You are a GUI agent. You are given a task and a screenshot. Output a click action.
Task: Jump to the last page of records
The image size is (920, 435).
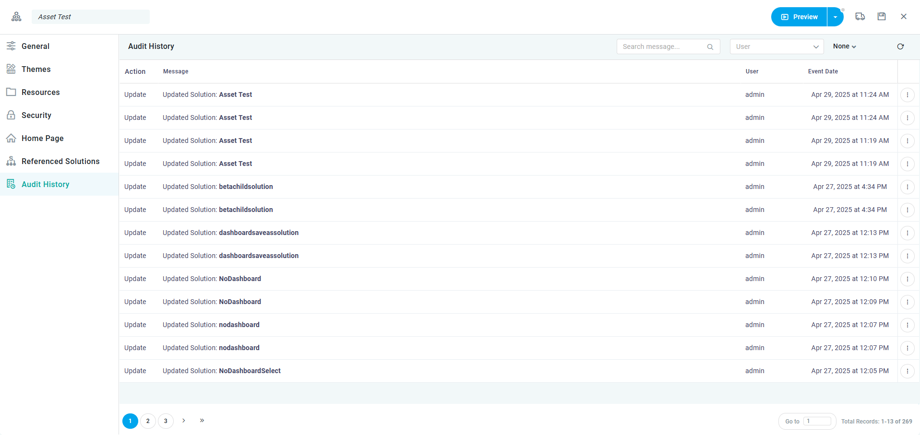pos(202,421)
